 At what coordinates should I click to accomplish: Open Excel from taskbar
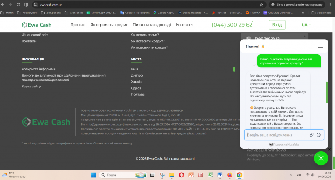point(210,175)
